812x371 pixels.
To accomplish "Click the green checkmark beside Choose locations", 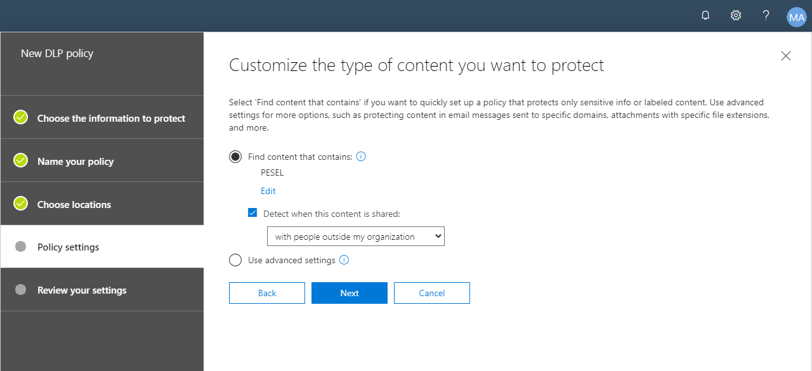I will (x=21, y=204).
